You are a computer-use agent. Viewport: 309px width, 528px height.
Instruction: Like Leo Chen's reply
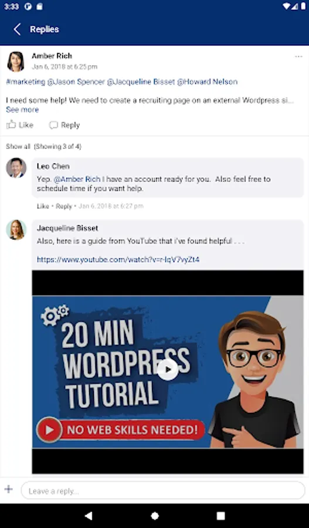43,206
